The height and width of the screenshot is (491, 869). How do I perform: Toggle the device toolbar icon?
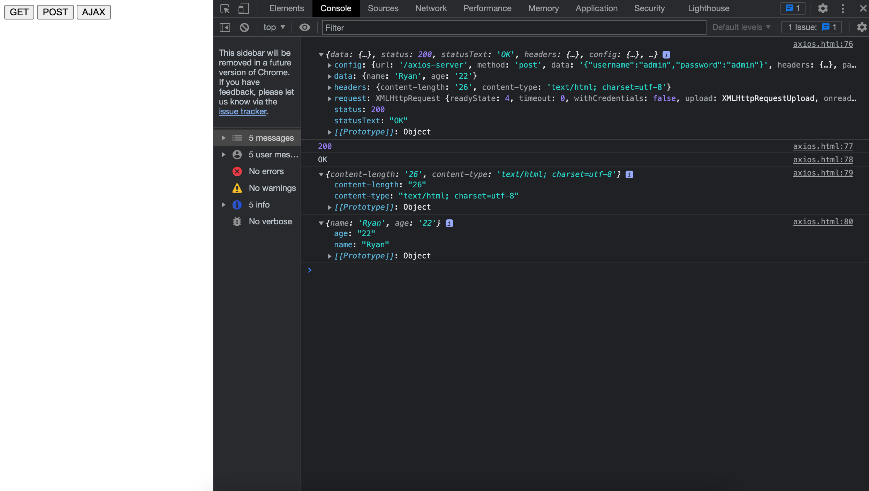(243, 8)
